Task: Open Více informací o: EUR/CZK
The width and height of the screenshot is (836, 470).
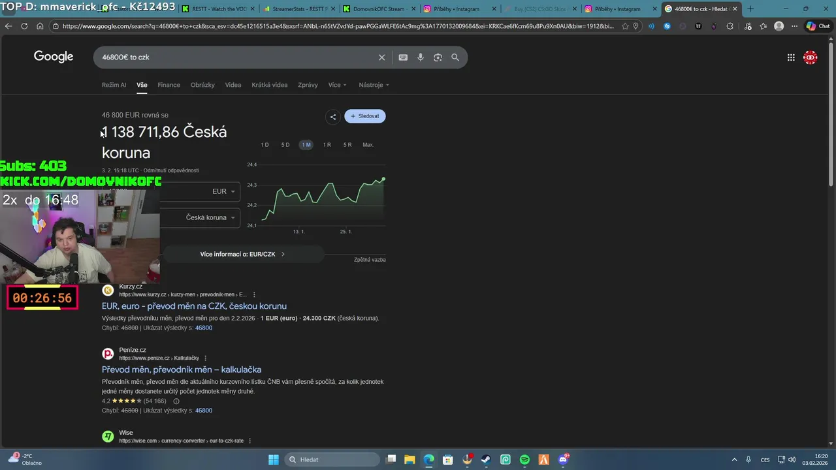Action: tap(242, 254)
